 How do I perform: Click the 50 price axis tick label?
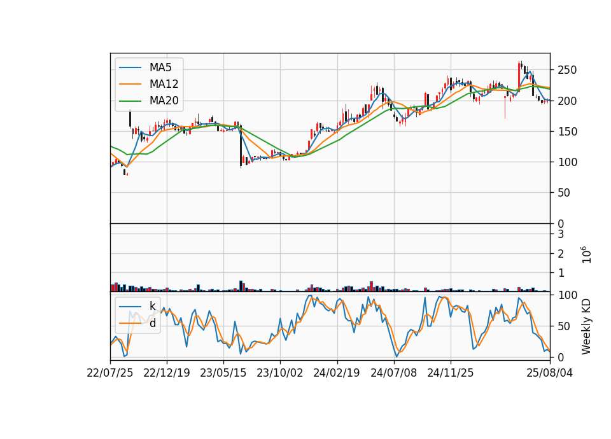[565, 193]
